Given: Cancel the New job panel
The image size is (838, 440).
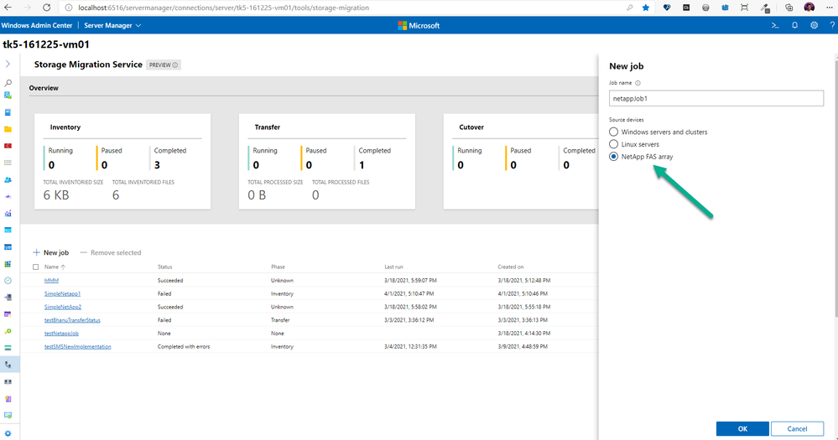Looking at the screenshot, I should coord(797,429).
